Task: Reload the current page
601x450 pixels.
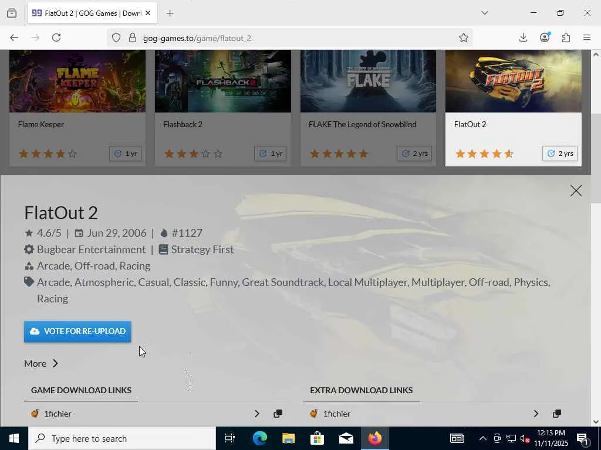Action: tap(56, 37)
